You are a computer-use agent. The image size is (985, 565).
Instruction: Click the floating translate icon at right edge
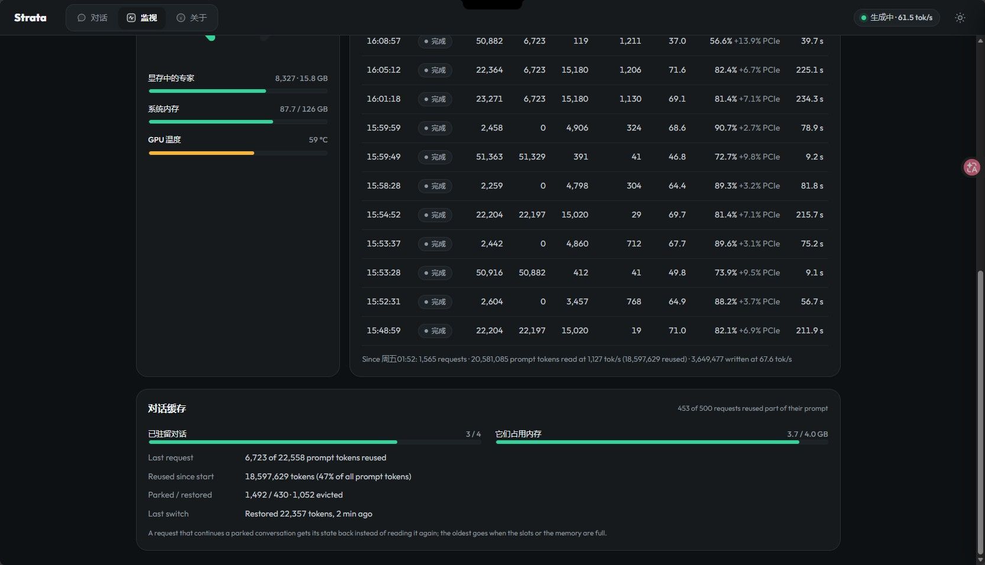point(971,168)
